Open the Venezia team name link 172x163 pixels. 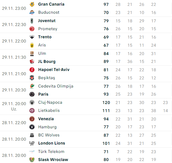(x=46, y=119)
